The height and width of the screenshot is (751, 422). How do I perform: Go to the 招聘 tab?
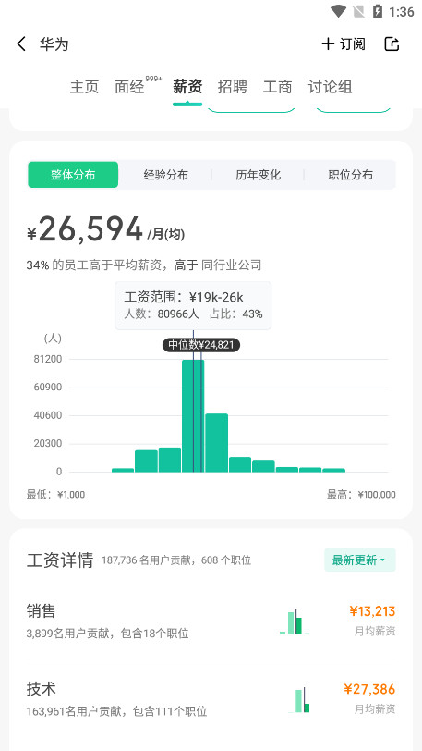(233, 87)
